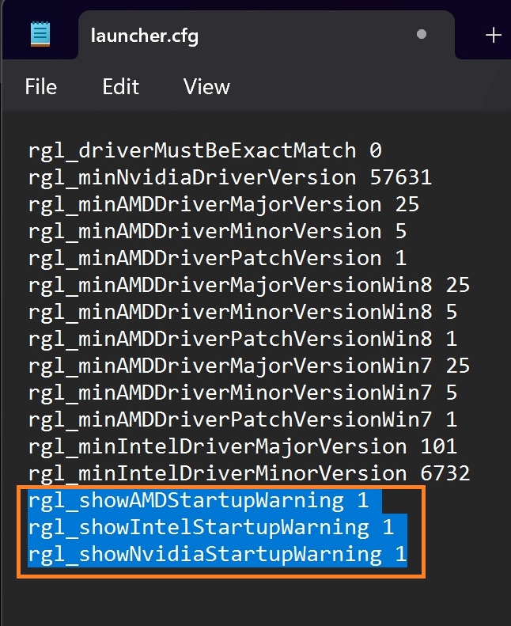Click the rgl_minAMDDriverMajorVersion 25 line
Screen dimensions: 511x626
(223, 204)
